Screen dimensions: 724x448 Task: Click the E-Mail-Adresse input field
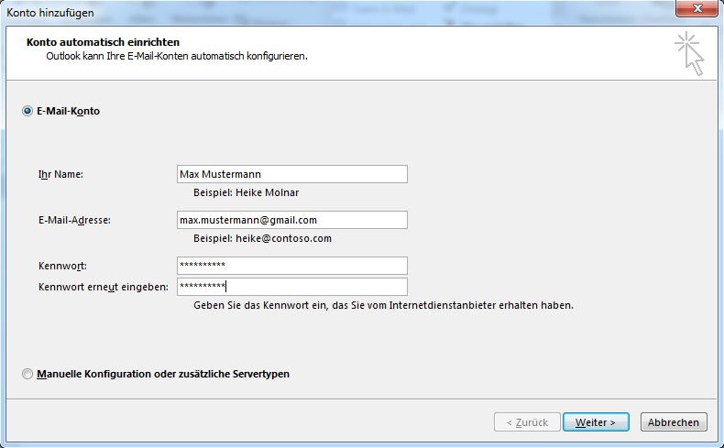pyautogui.click(x=291, y=220)
